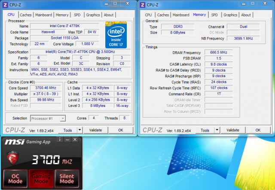Screen dimensions: 275x190
Task: Open Graphics tab in left CPU-Z window
Action: pos(93,15)
